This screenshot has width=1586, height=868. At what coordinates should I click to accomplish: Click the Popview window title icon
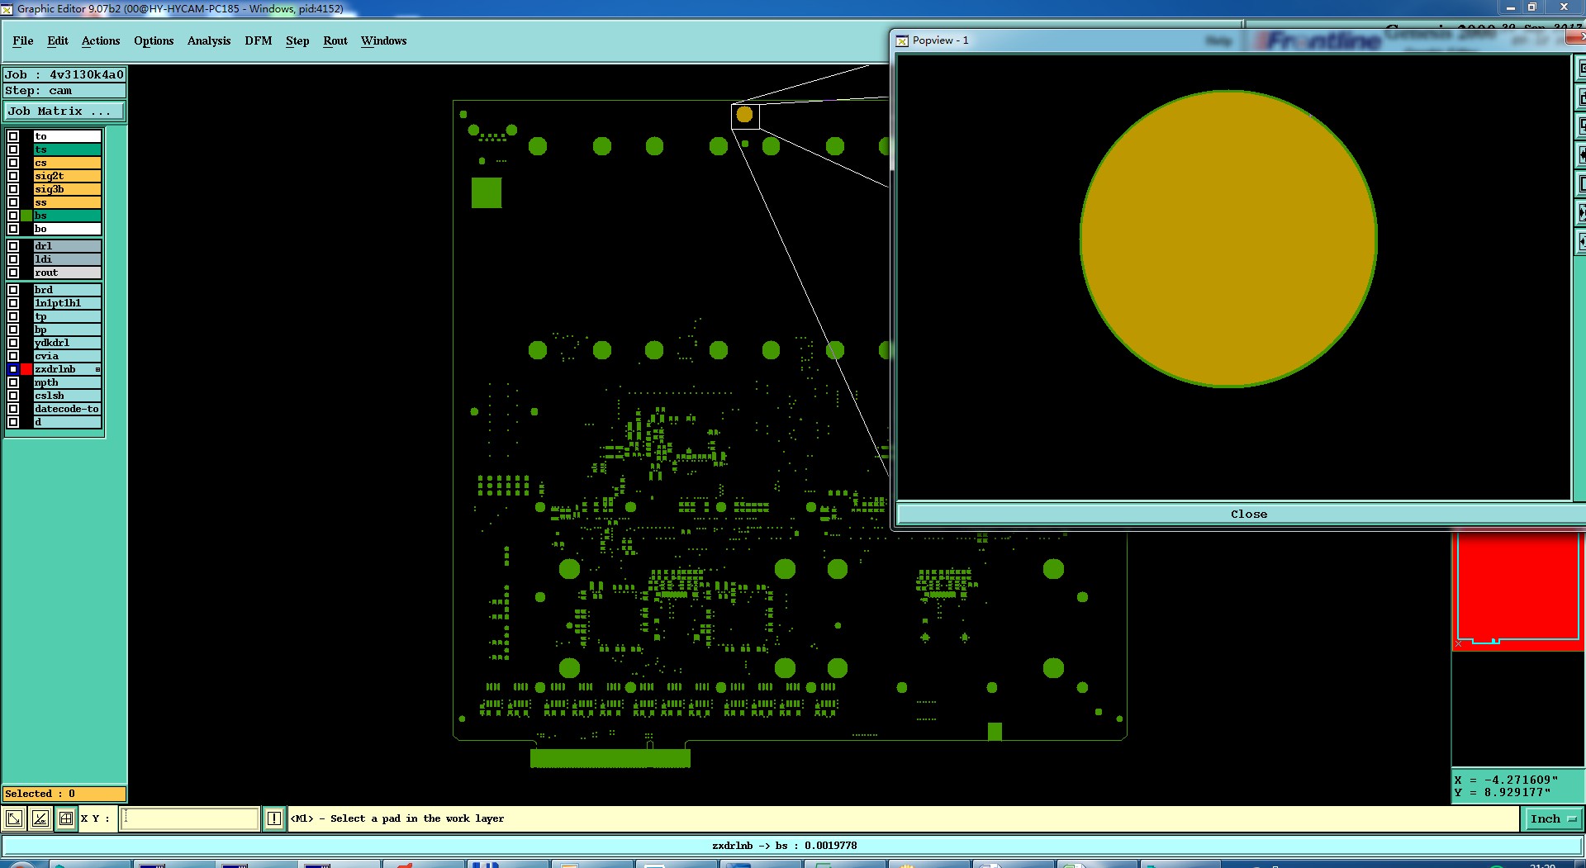pyautogui.click(x=902, y=40)
